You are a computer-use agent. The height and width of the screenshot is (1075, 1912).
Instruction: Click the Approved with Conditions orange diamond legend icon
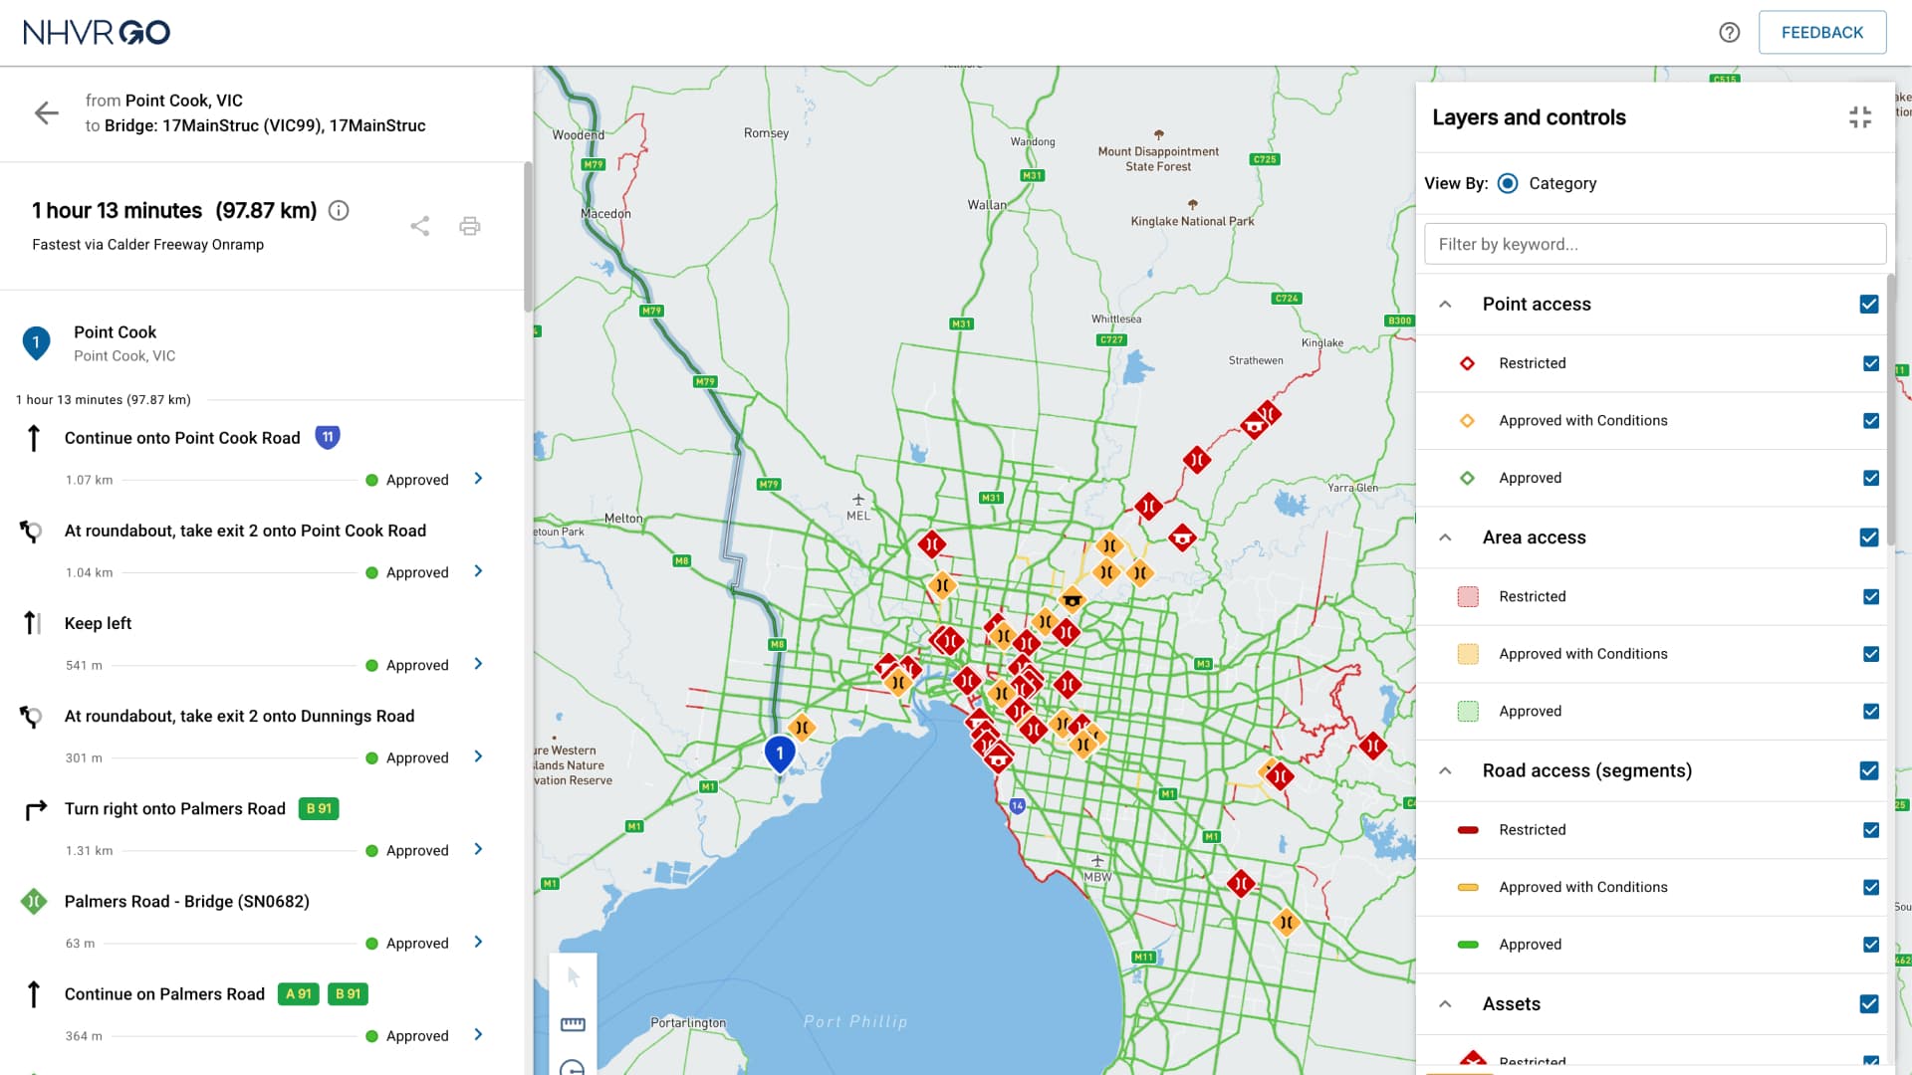[1467, 421]
